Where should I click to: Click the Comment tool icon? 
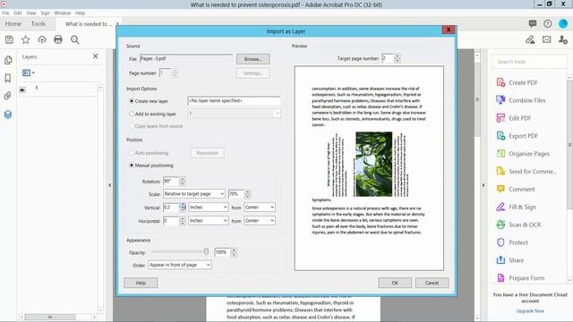(500, 189)
